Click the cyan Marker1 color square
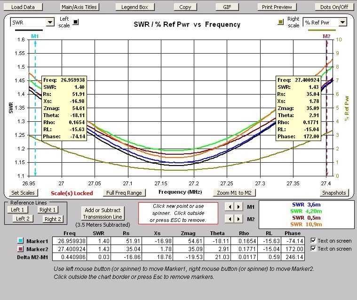This screenshot has height=300, width=357. tap(21, 241)
